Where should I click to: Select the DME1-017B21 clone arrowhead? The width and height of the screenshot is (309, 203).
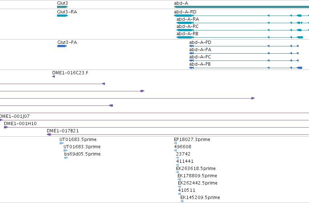click(49, 134)
